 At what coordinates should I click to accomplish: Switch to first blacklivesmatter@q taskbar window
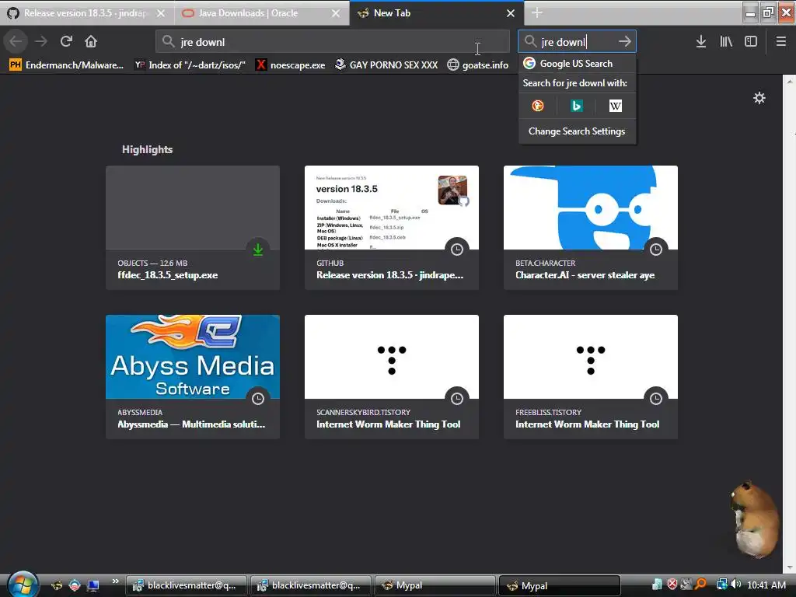185,585
